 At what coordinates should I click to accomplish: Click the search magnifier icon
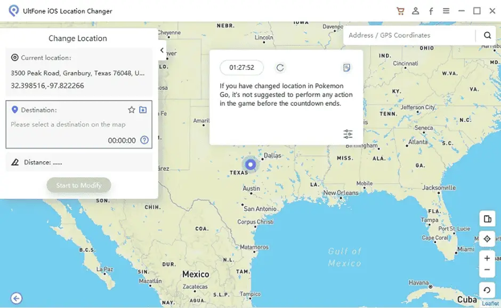(x=487, y=35)
